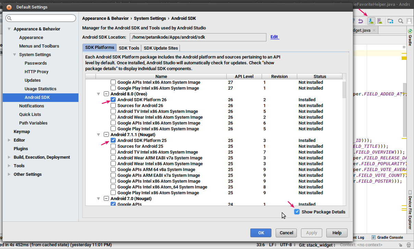Expand the Editor settings section
The height and width of the screenshot is (249, 414).
point(9,140)
